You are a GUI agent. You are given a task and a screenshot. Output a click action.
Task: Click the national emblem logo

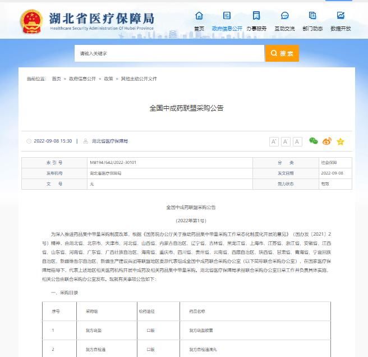[31, 21]
